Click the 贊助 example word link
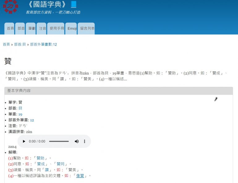This screenshot has height=183, width=238. (x=40, y=158)
